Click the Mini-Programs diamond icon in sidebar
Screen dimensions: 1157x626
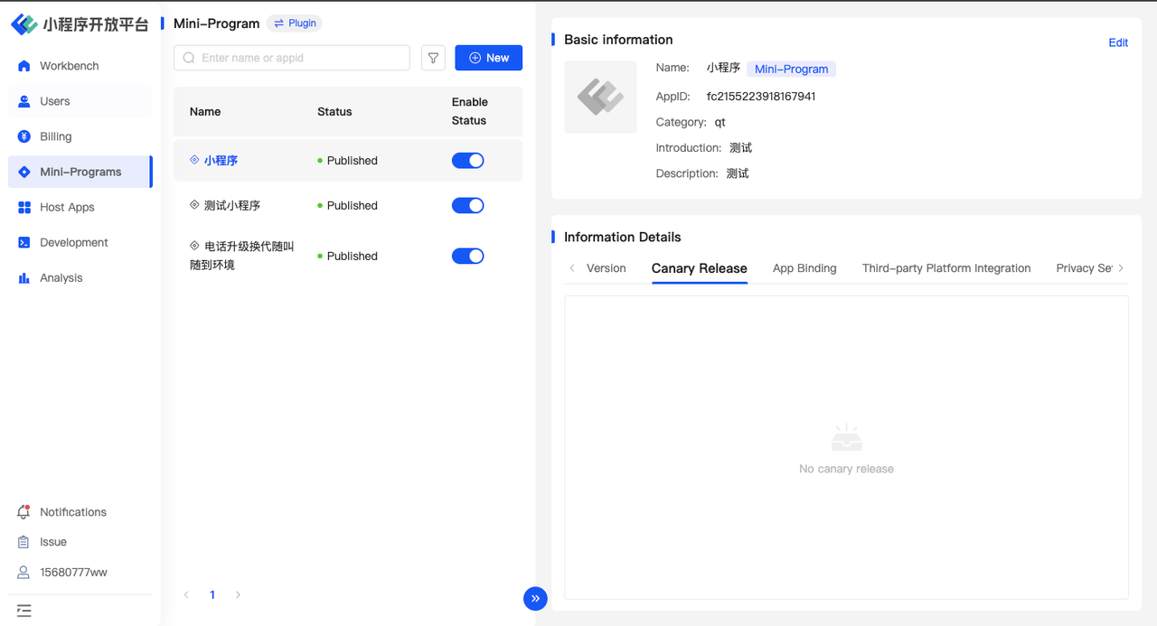coord(24,172)
